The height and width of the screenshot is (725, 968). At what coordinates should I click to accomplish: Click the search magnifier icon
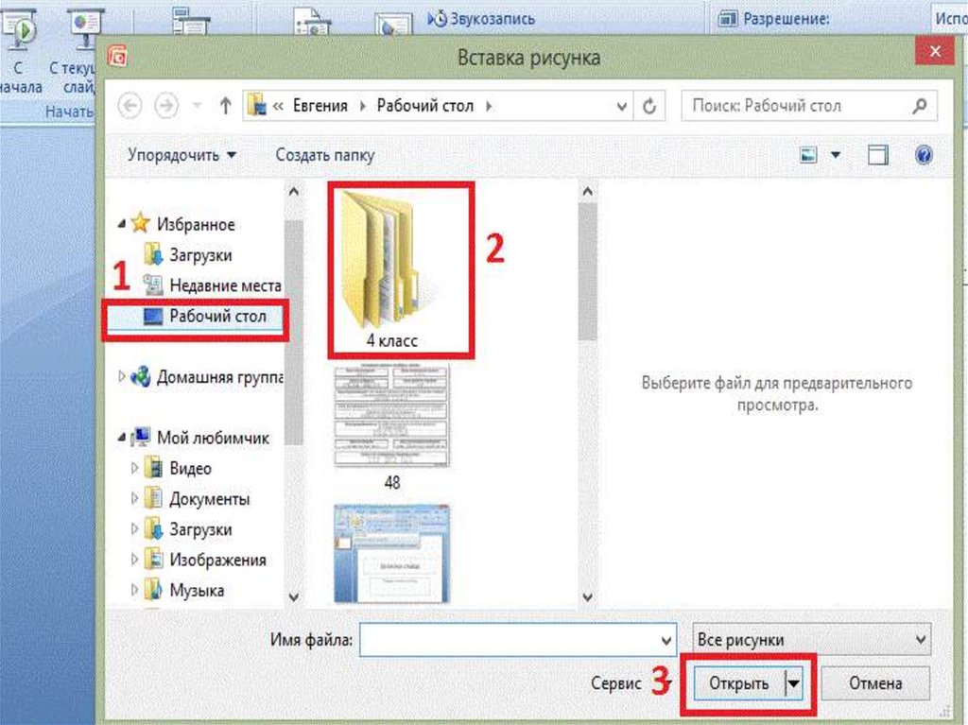click(919, 106)
